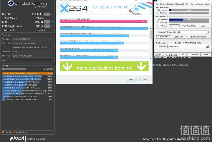This screenshot has height=142, width=212.
Task: Open the Tools dropdown arrow
Action: point(188,54)
